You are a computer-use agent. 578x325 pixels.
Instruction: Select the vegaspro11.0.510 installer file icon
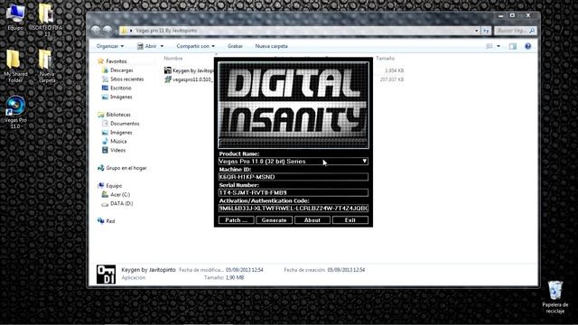coord(168,79)
